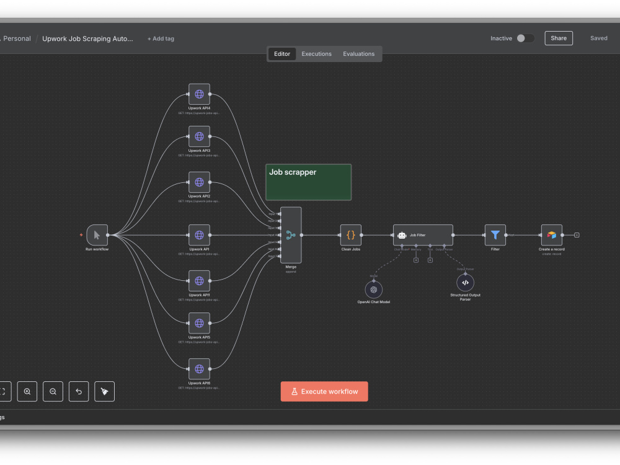The width and height of the screenshot is (620, 465).
Task: Add a Tool sub-node to Job Filter
Action: (x=430, y=260)
